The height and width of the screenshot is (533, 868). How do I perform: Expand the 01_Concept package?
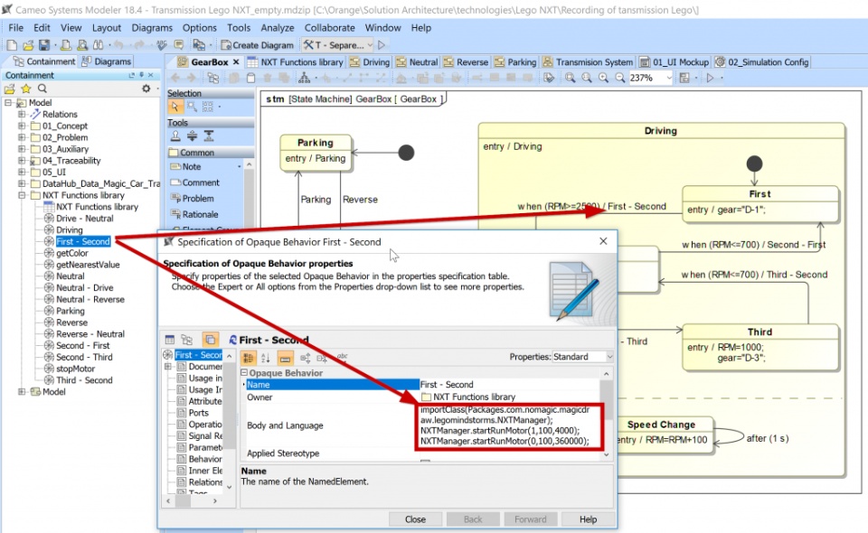pos(22,126)
